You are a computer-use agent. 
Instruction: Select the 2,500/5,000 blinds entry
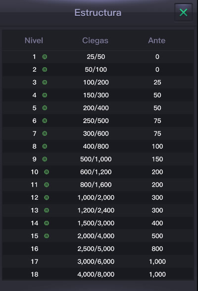[x=96, y=249]
